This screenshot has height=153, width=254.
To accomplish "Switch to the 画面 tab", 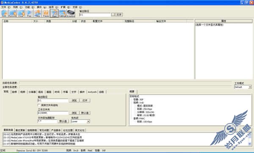I will coord(49,92).
